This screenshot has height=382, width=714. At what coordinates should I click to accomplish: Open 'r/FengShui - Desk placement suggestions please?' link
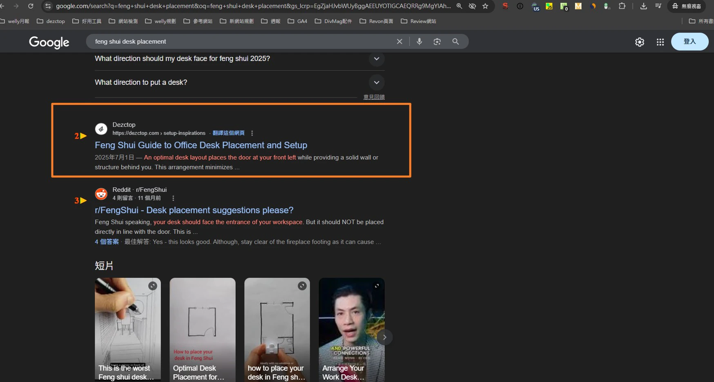(x=194, y=210)
